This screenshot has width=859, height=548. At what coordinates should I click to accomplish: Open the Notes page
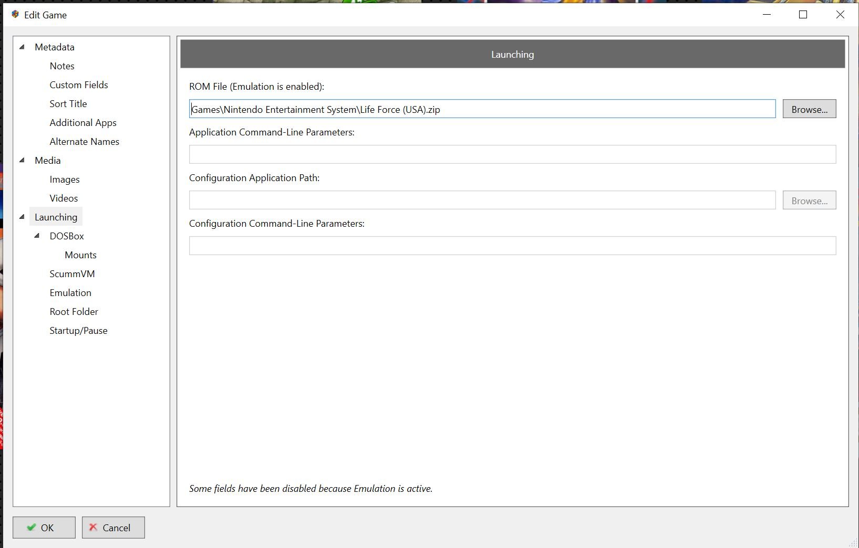(x=62, y=66)
